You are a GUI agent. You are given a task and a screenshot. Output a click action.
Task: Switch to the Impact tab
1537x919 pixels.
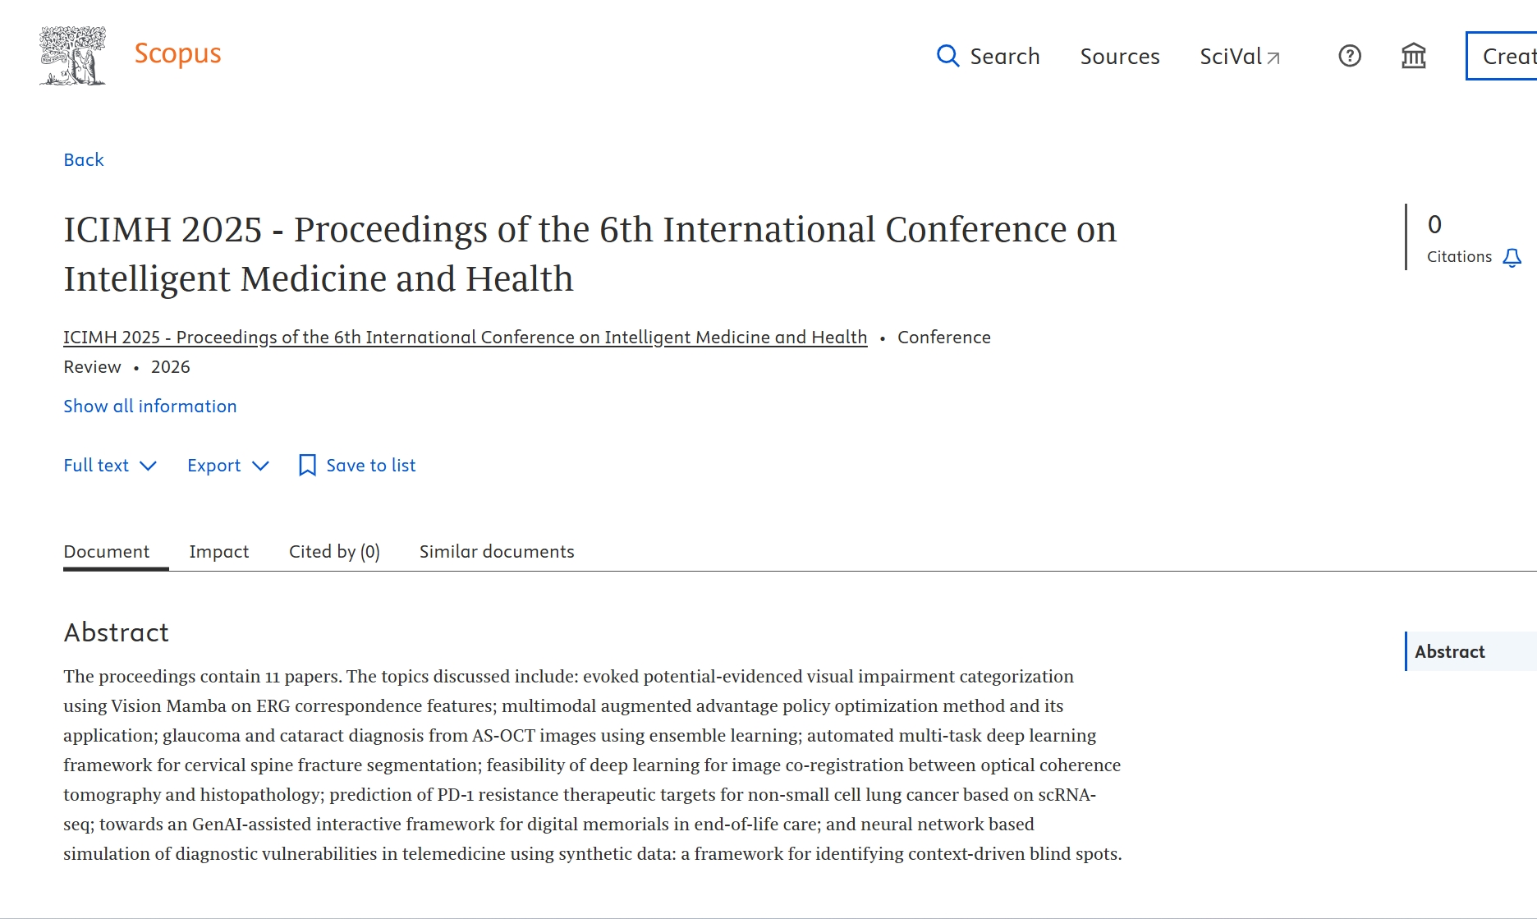pyautogui.click(x=218, y=552)
